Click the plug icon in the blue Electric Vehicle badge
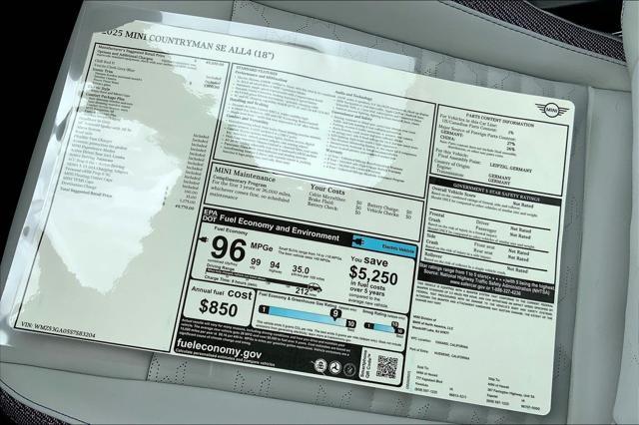This screenshot has height=425, width=639. click(358, 241)
